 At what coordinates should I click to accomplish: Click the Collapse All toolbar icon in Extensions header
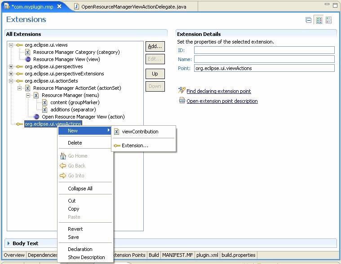point(308,20)
